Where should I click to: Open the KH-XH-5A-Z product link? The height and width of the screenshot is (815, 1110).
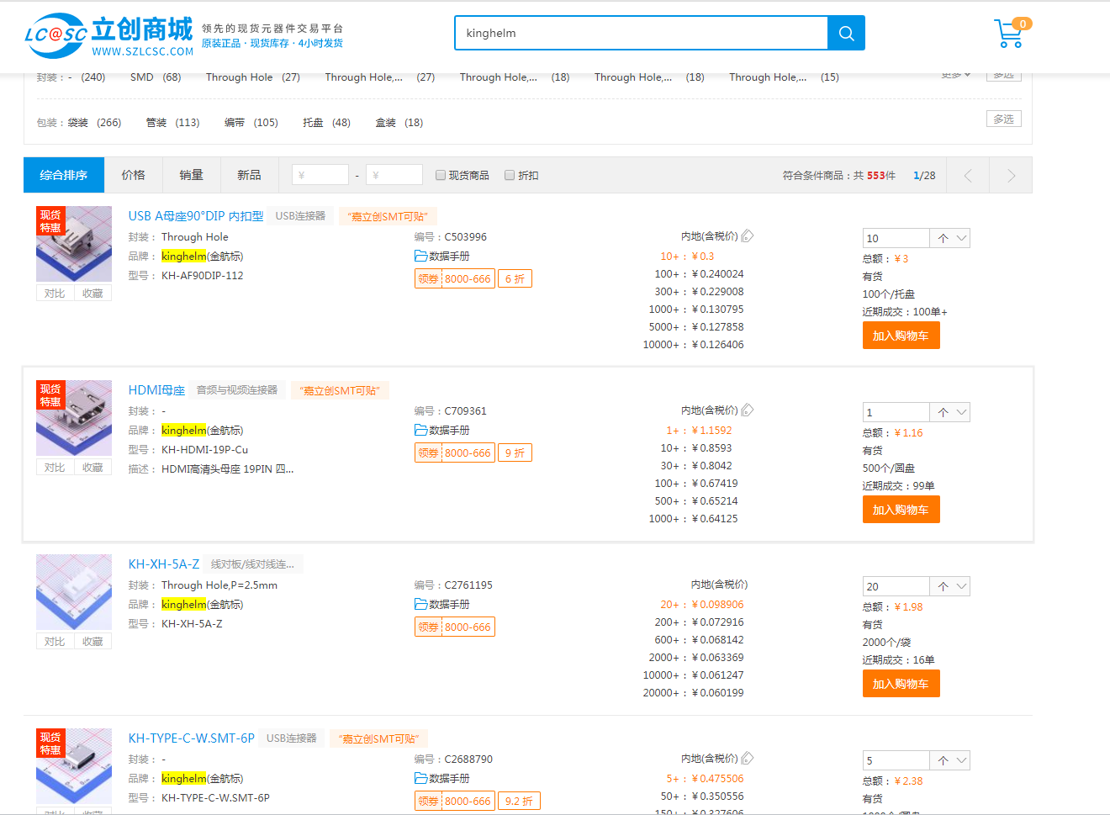(x=163, y=564)
